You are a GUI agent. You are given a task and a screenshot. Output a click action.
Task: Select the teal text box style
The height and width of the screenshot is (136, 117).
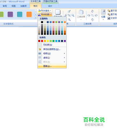tap(19, 14)
